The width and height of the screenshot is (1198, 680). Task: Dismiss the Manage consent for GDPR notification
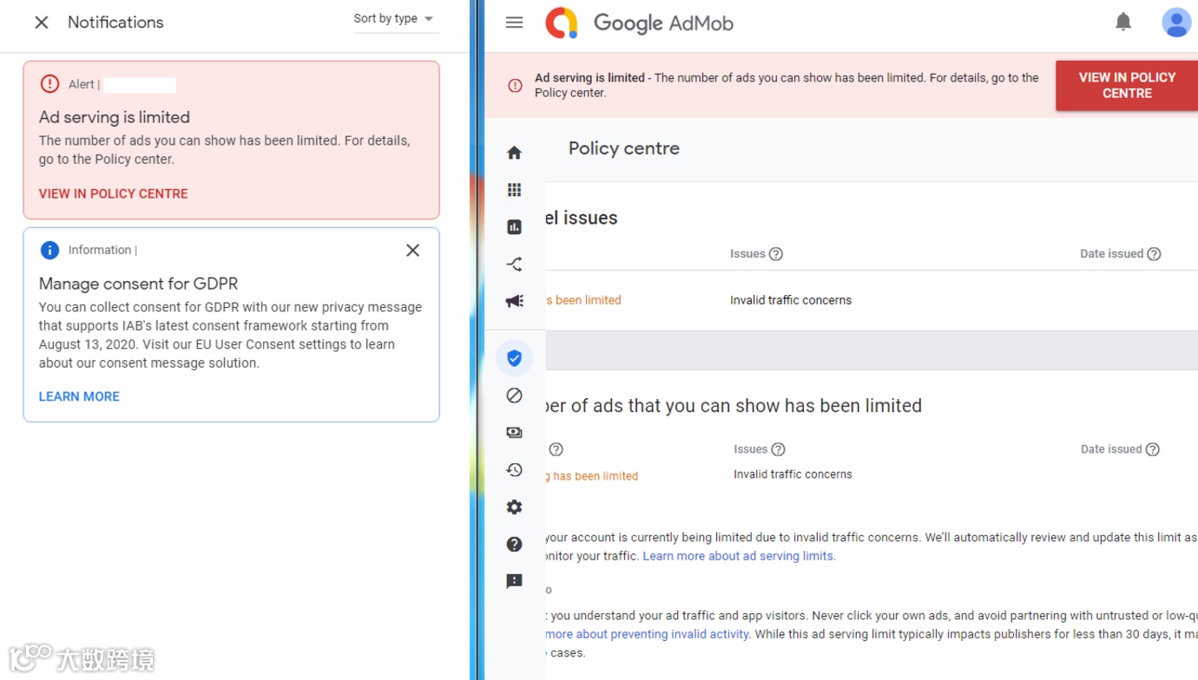pyautogui.click(x=412, y=250)
